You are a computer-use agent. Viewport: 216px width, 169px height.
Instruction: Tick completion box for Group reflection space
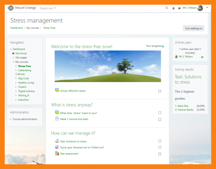[159, 91]
